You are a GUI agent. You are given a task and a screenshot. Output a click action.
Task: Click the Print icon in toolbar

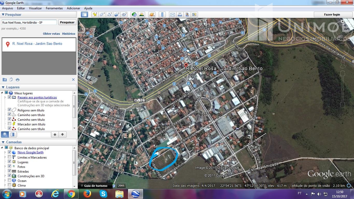click(180, 15)
